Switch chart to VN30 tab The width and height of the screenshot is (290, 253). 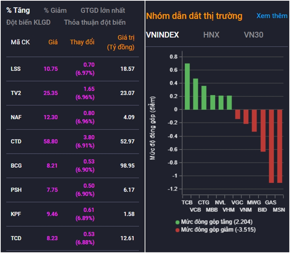[x=253, y=35]
